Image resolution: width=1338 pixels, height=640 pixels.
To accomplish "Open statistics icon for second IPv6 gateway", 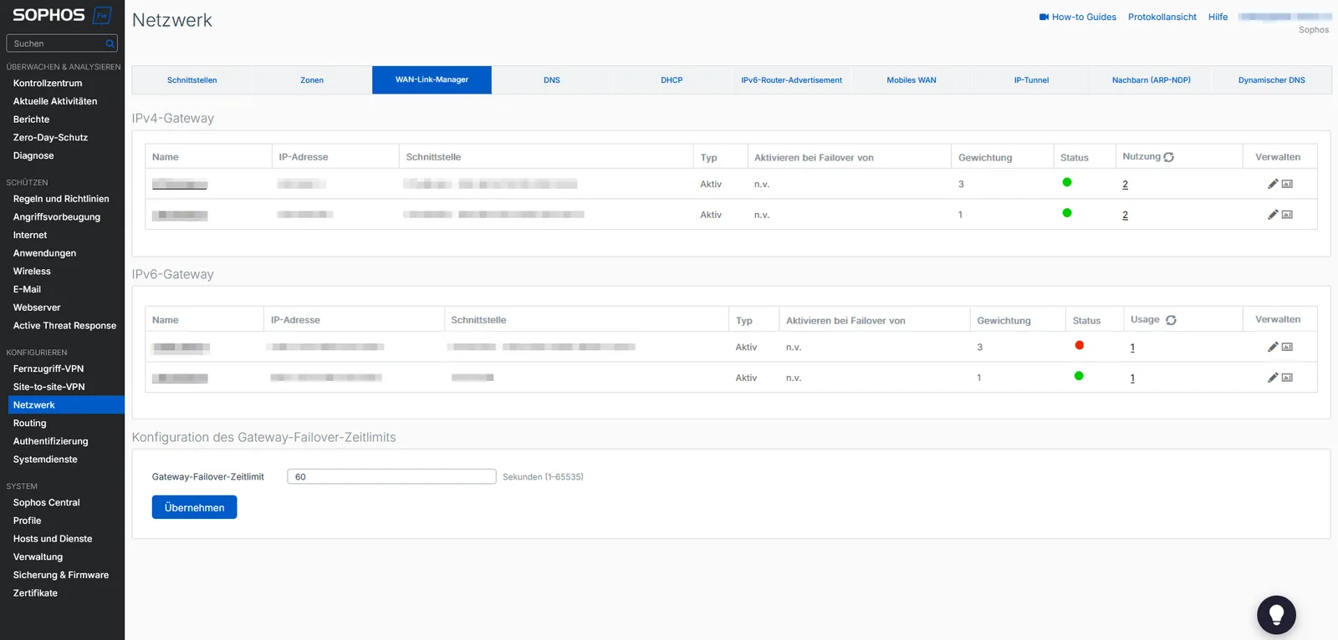I will tap(1287, 378).
